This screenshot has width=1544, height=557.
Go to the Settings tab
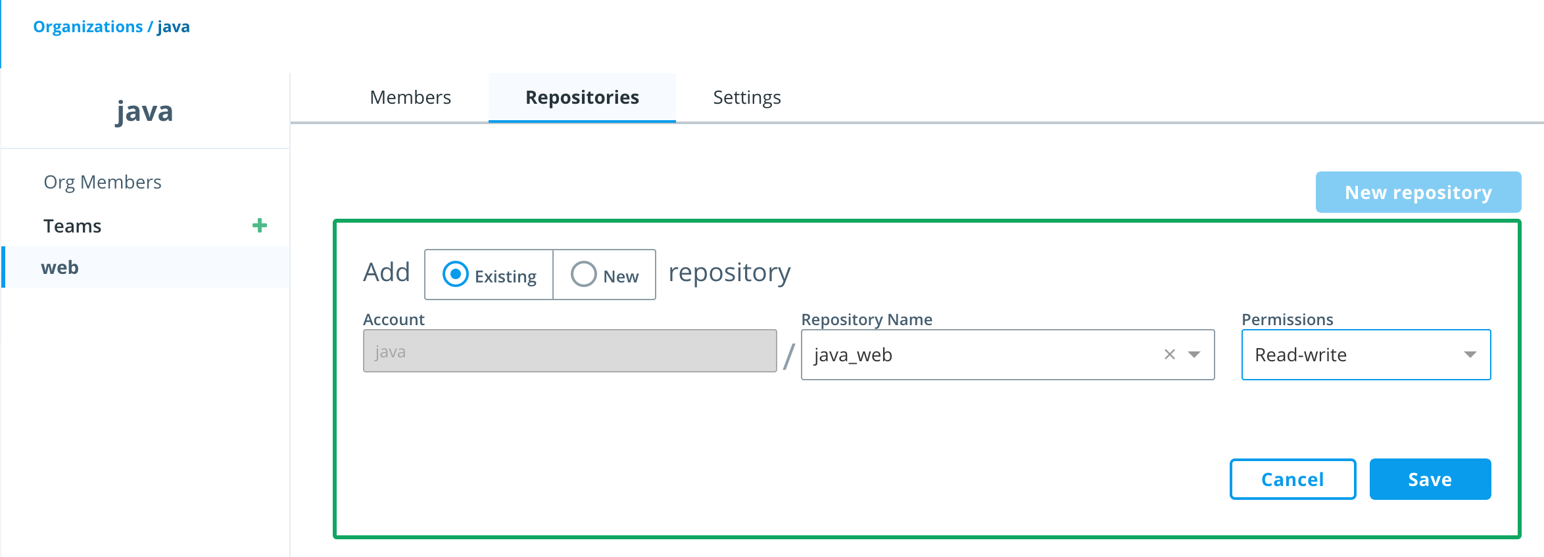click(747, 97)
